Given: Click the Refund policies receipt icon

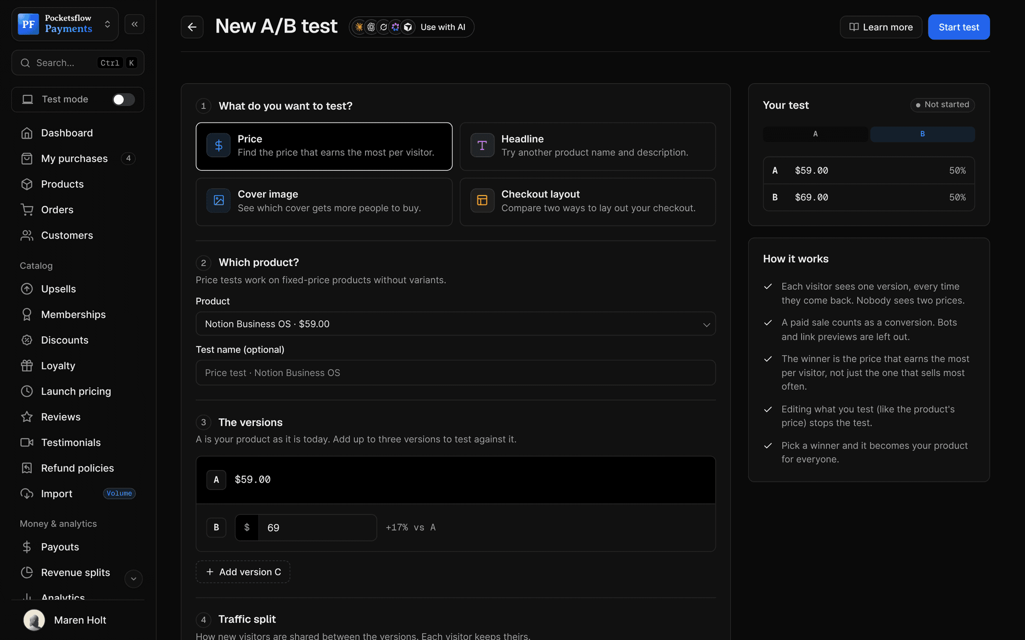Looking at the screenshot, I should (27, 468).
